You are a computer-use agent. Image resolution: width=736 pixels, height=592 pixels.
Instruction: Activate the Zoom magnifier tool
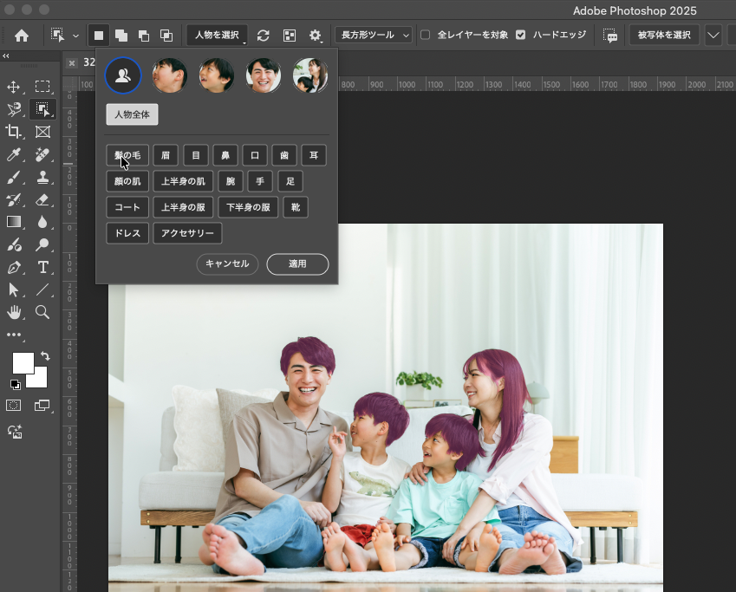[42, 312]
